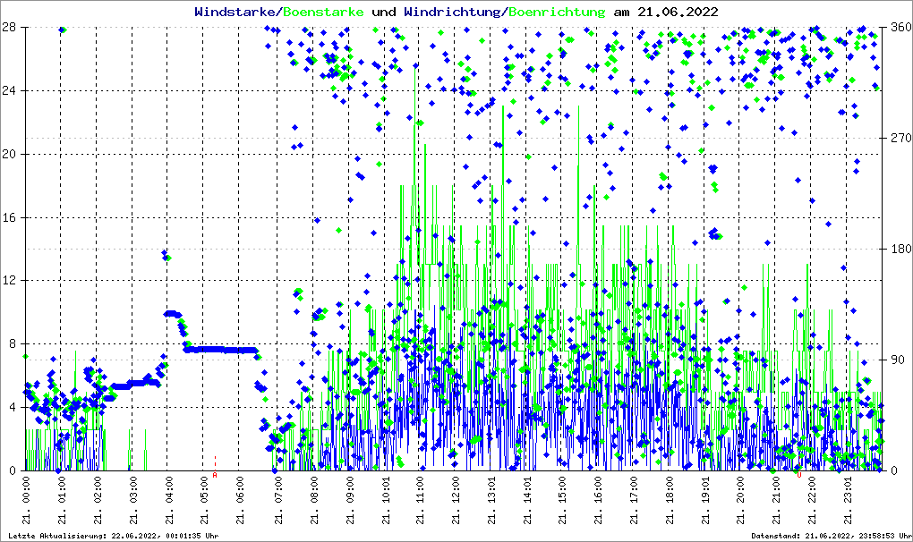Click the green 'Boenstarke' title word

point(323,12)
